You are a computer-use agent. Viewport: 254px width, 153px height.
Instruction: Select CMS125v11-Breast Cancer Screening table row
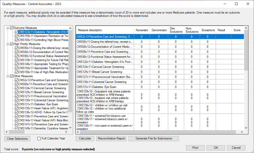[x=160, y=72]
